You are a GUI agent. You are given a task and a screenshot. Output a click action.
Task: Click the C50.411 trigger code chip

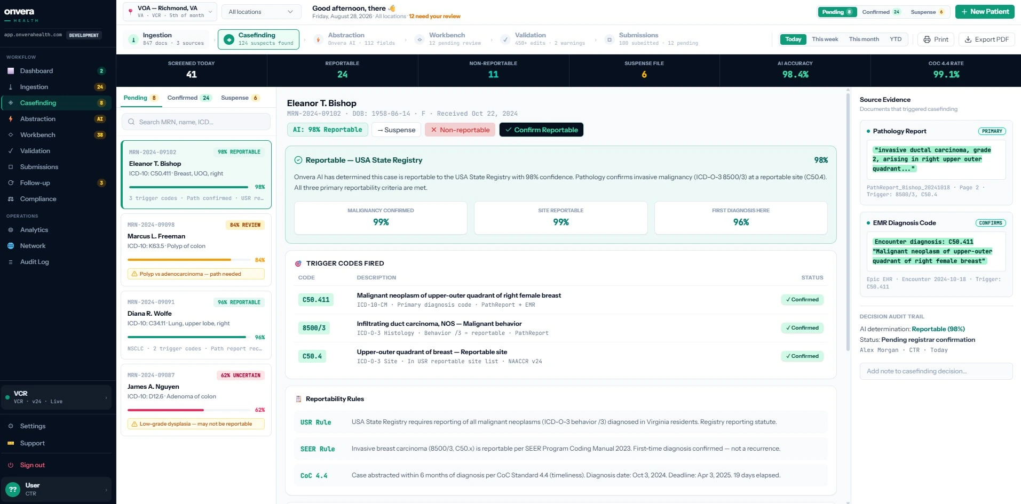click(x=316, y=300)
